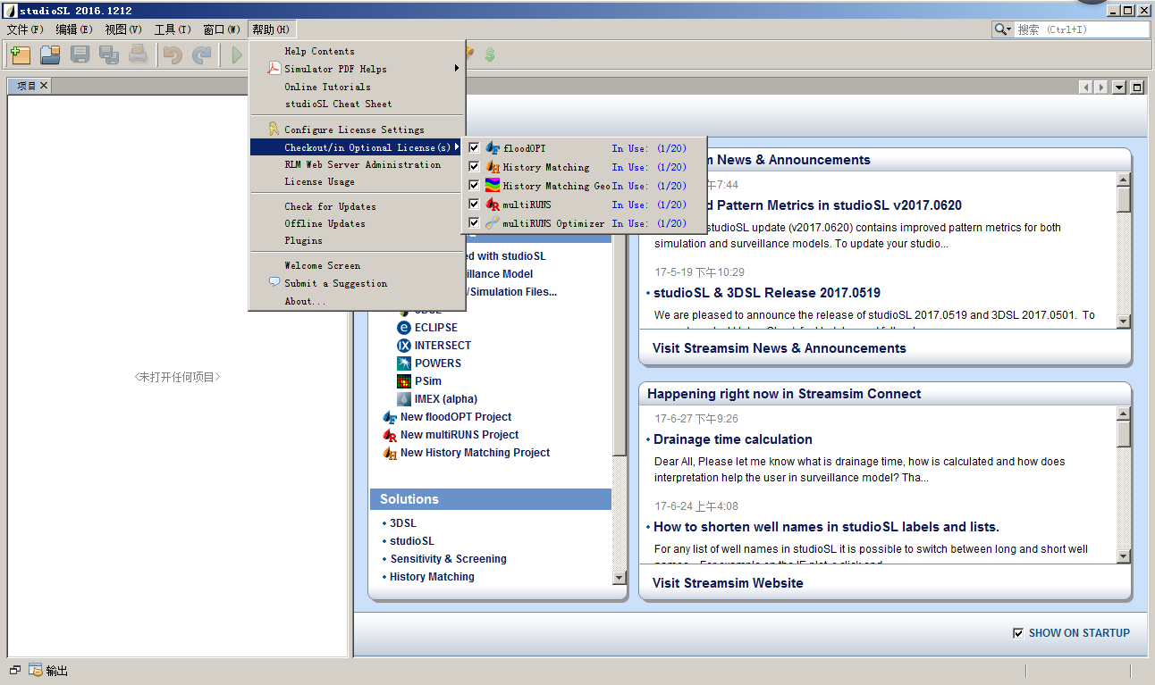Uncheck the SHOW ON STARTUP checkbox

tap(1018, 633)
